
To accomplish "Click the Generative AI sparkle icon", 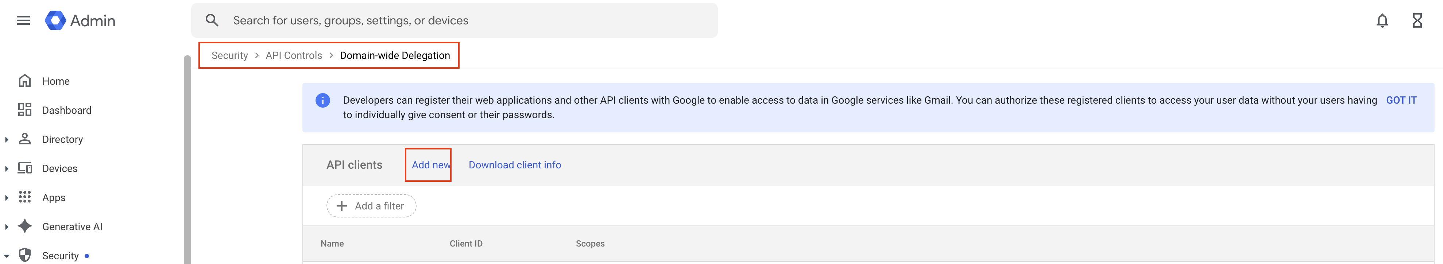I will [x=25, y=226].
